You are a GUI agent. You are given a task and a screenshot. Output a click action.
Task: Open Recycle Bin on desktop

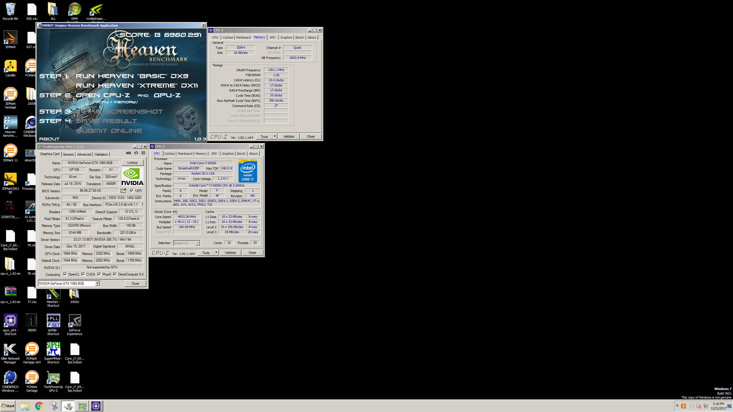pos(10,11)
